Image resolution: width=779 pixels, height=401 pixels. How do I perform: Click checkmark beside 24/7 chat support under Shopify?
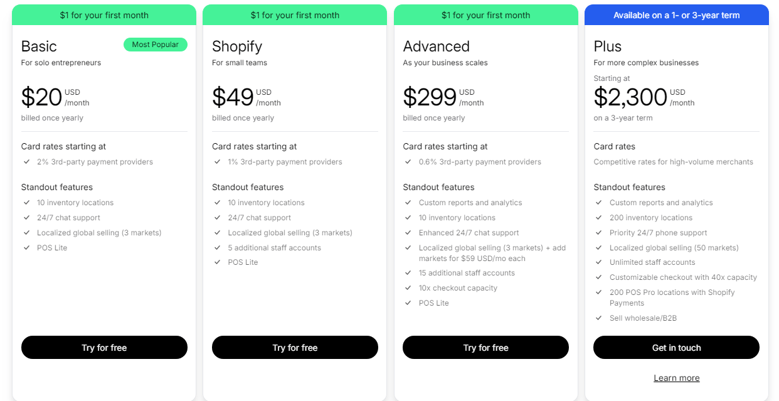point(218,218)
